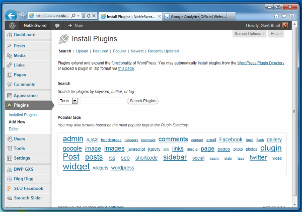Click the vertical scrollbar down arrow
This screenshot has height=212, width=302.
coord(294,205)
